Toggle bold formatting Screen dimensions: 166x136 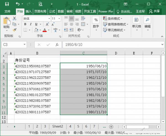[x=25, y=24]
